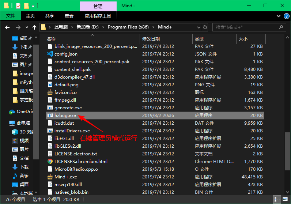The width and height of the screenshot is (291, 204).
Task: Select 此电脑 in the navigation pane
Action: 19,123
